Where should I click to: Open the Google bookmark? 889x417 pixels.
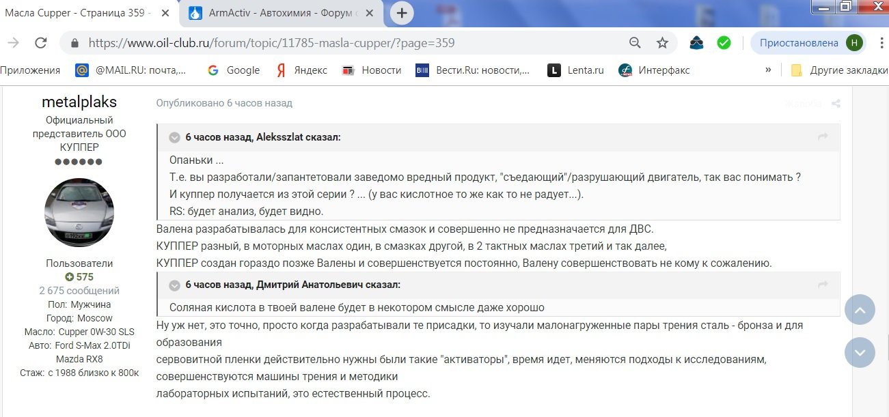(234, 70)
